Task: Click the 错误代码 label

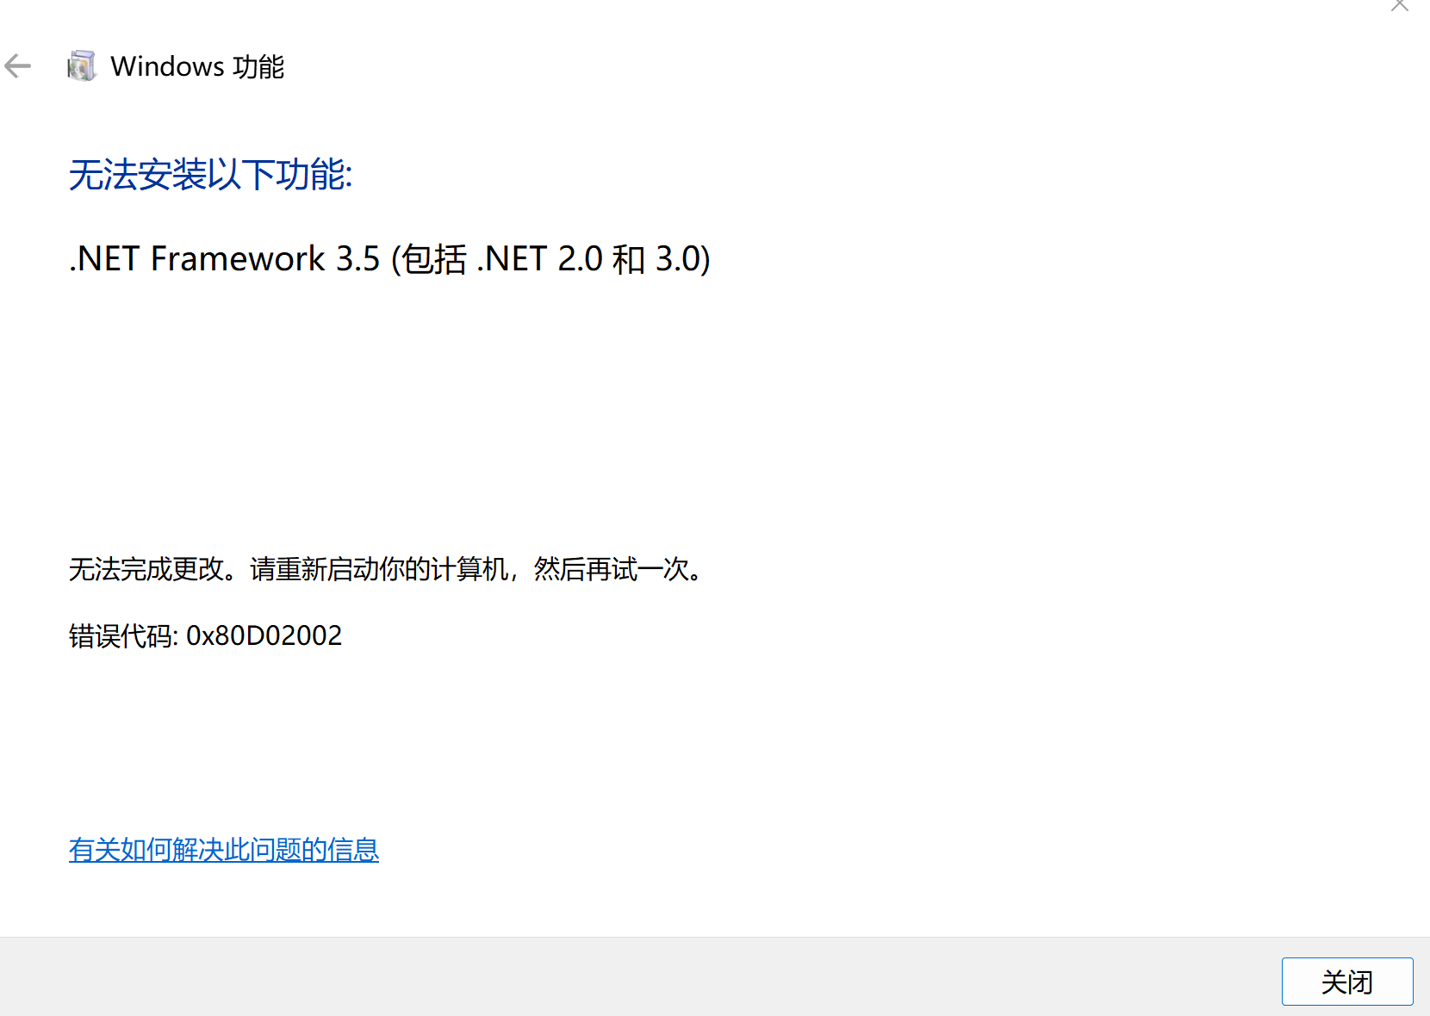Action: (122, 635)
